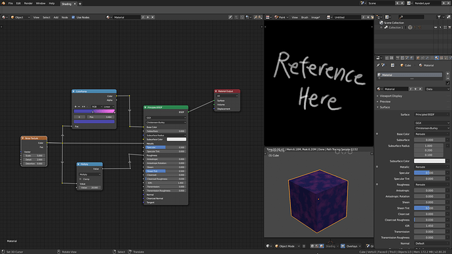Select the Shading workspace tab

(67, 4)
